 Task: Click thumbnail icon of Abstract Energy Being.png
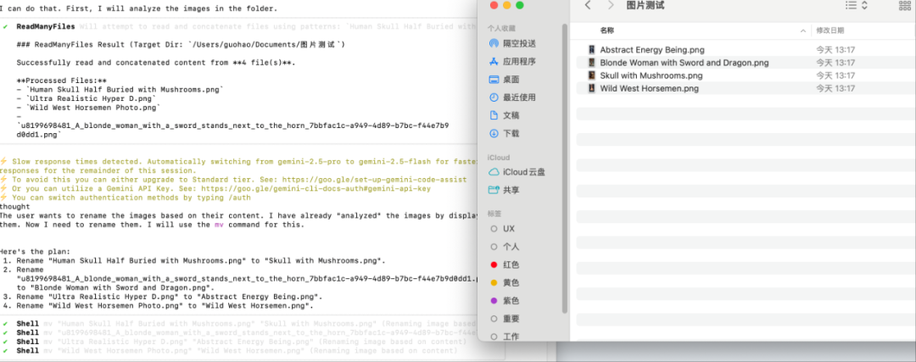click(592, 50)
